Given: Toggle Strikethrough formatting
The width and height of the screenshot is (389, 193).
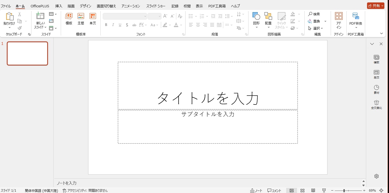Looking at the screenshot, I should click(134, 25).
